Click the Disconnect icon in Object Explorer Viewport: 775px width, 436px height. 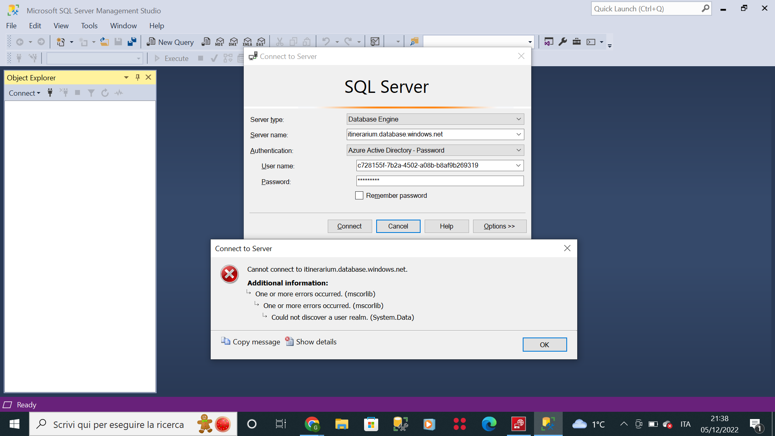(x=64, y=93)
